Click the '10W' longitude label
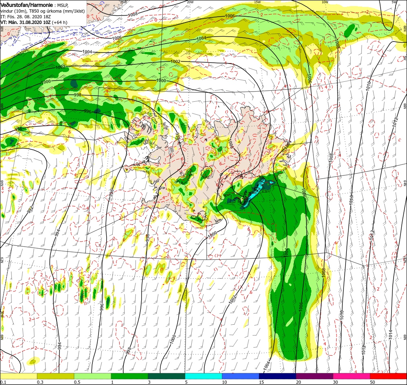Viewport: 407px width, 385px height. coord(325,2)
